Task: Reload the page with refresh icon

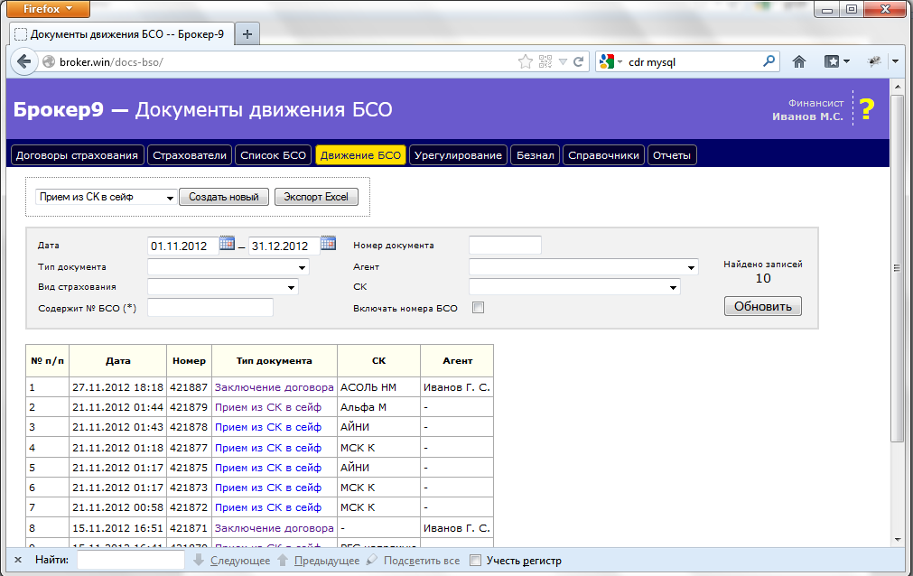Action: [x=578, y=61]
